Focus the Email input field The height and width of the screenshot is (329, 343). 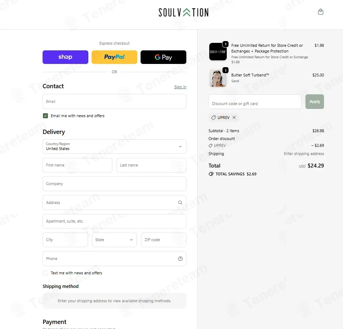[x=114, y=101]
